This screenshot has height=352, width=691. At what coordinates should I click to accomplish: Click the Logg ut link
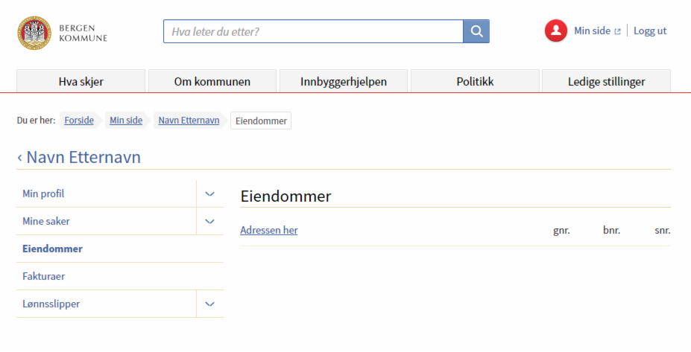pos(650,31)
